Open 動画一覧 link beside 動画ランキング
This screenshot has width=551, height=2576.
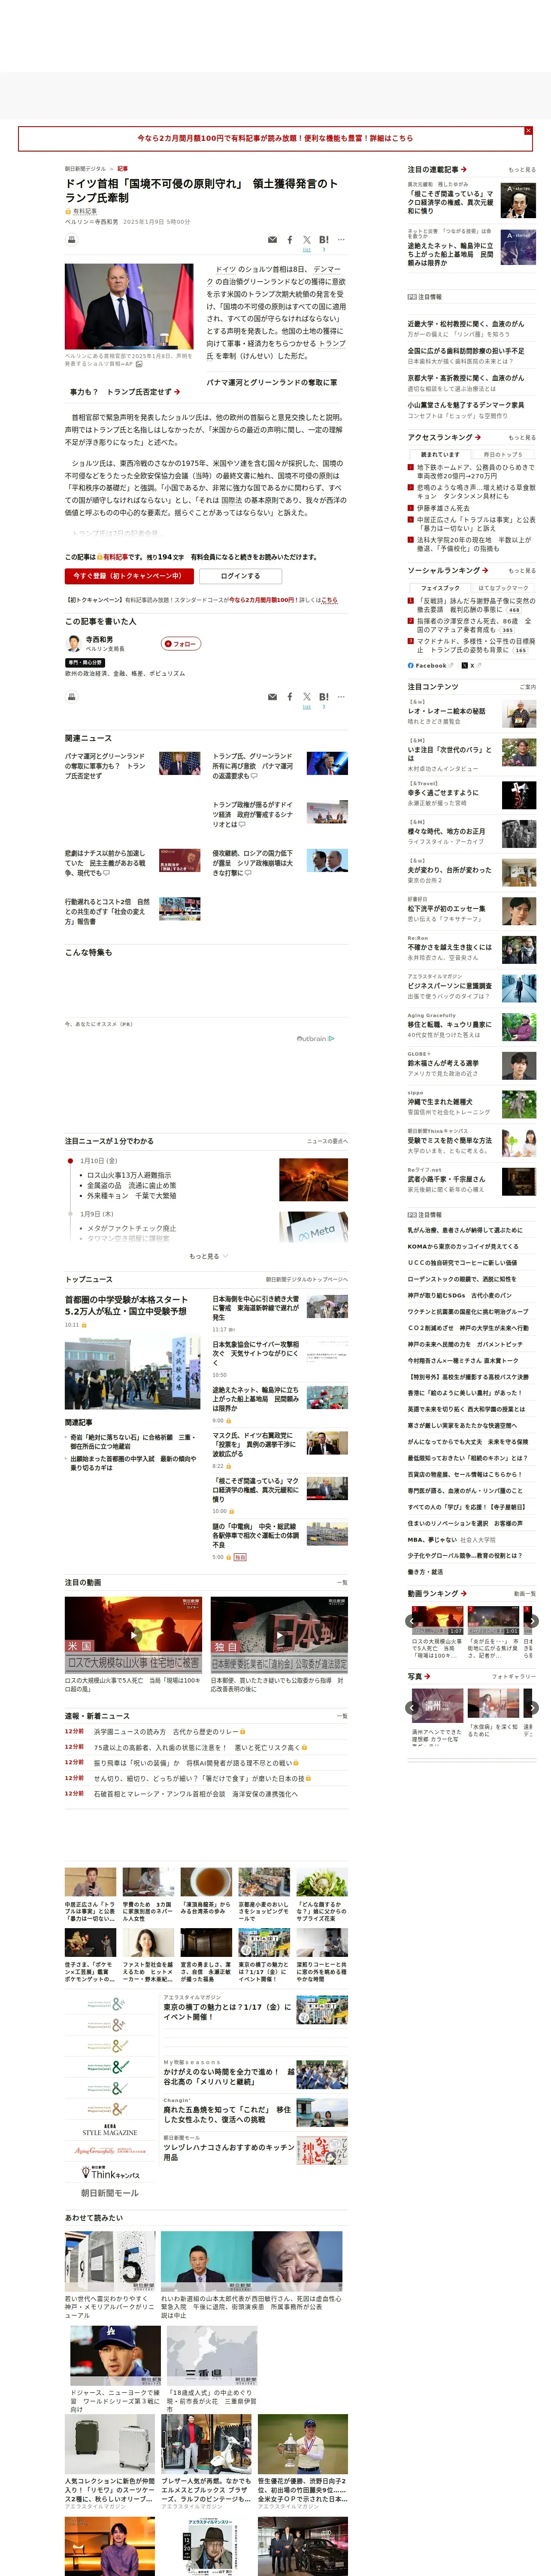coord(524,1594)
